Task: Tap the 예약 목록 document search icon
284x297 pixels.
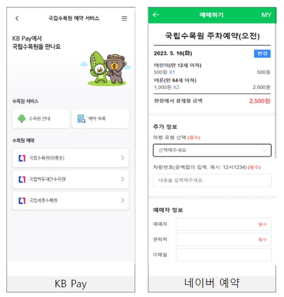Action: tap(81, 119)
